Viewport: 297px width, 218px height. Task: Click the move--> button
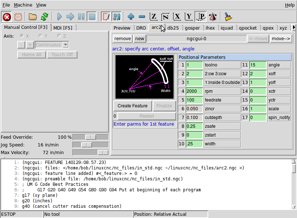point(281,39)
